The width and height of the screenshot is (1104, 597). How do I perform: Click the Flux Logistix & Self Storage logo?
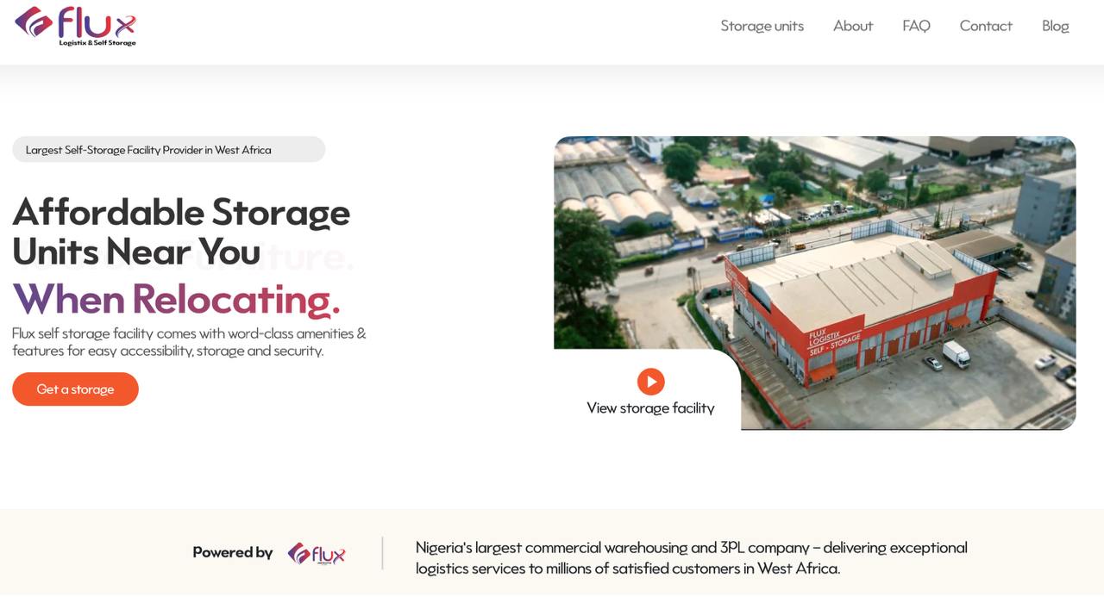75,26
